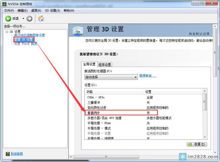The height and width of the screenshot is (162, 220).
Task: Select the 垂直同步 setting row
Action: [x=121, y=113]
